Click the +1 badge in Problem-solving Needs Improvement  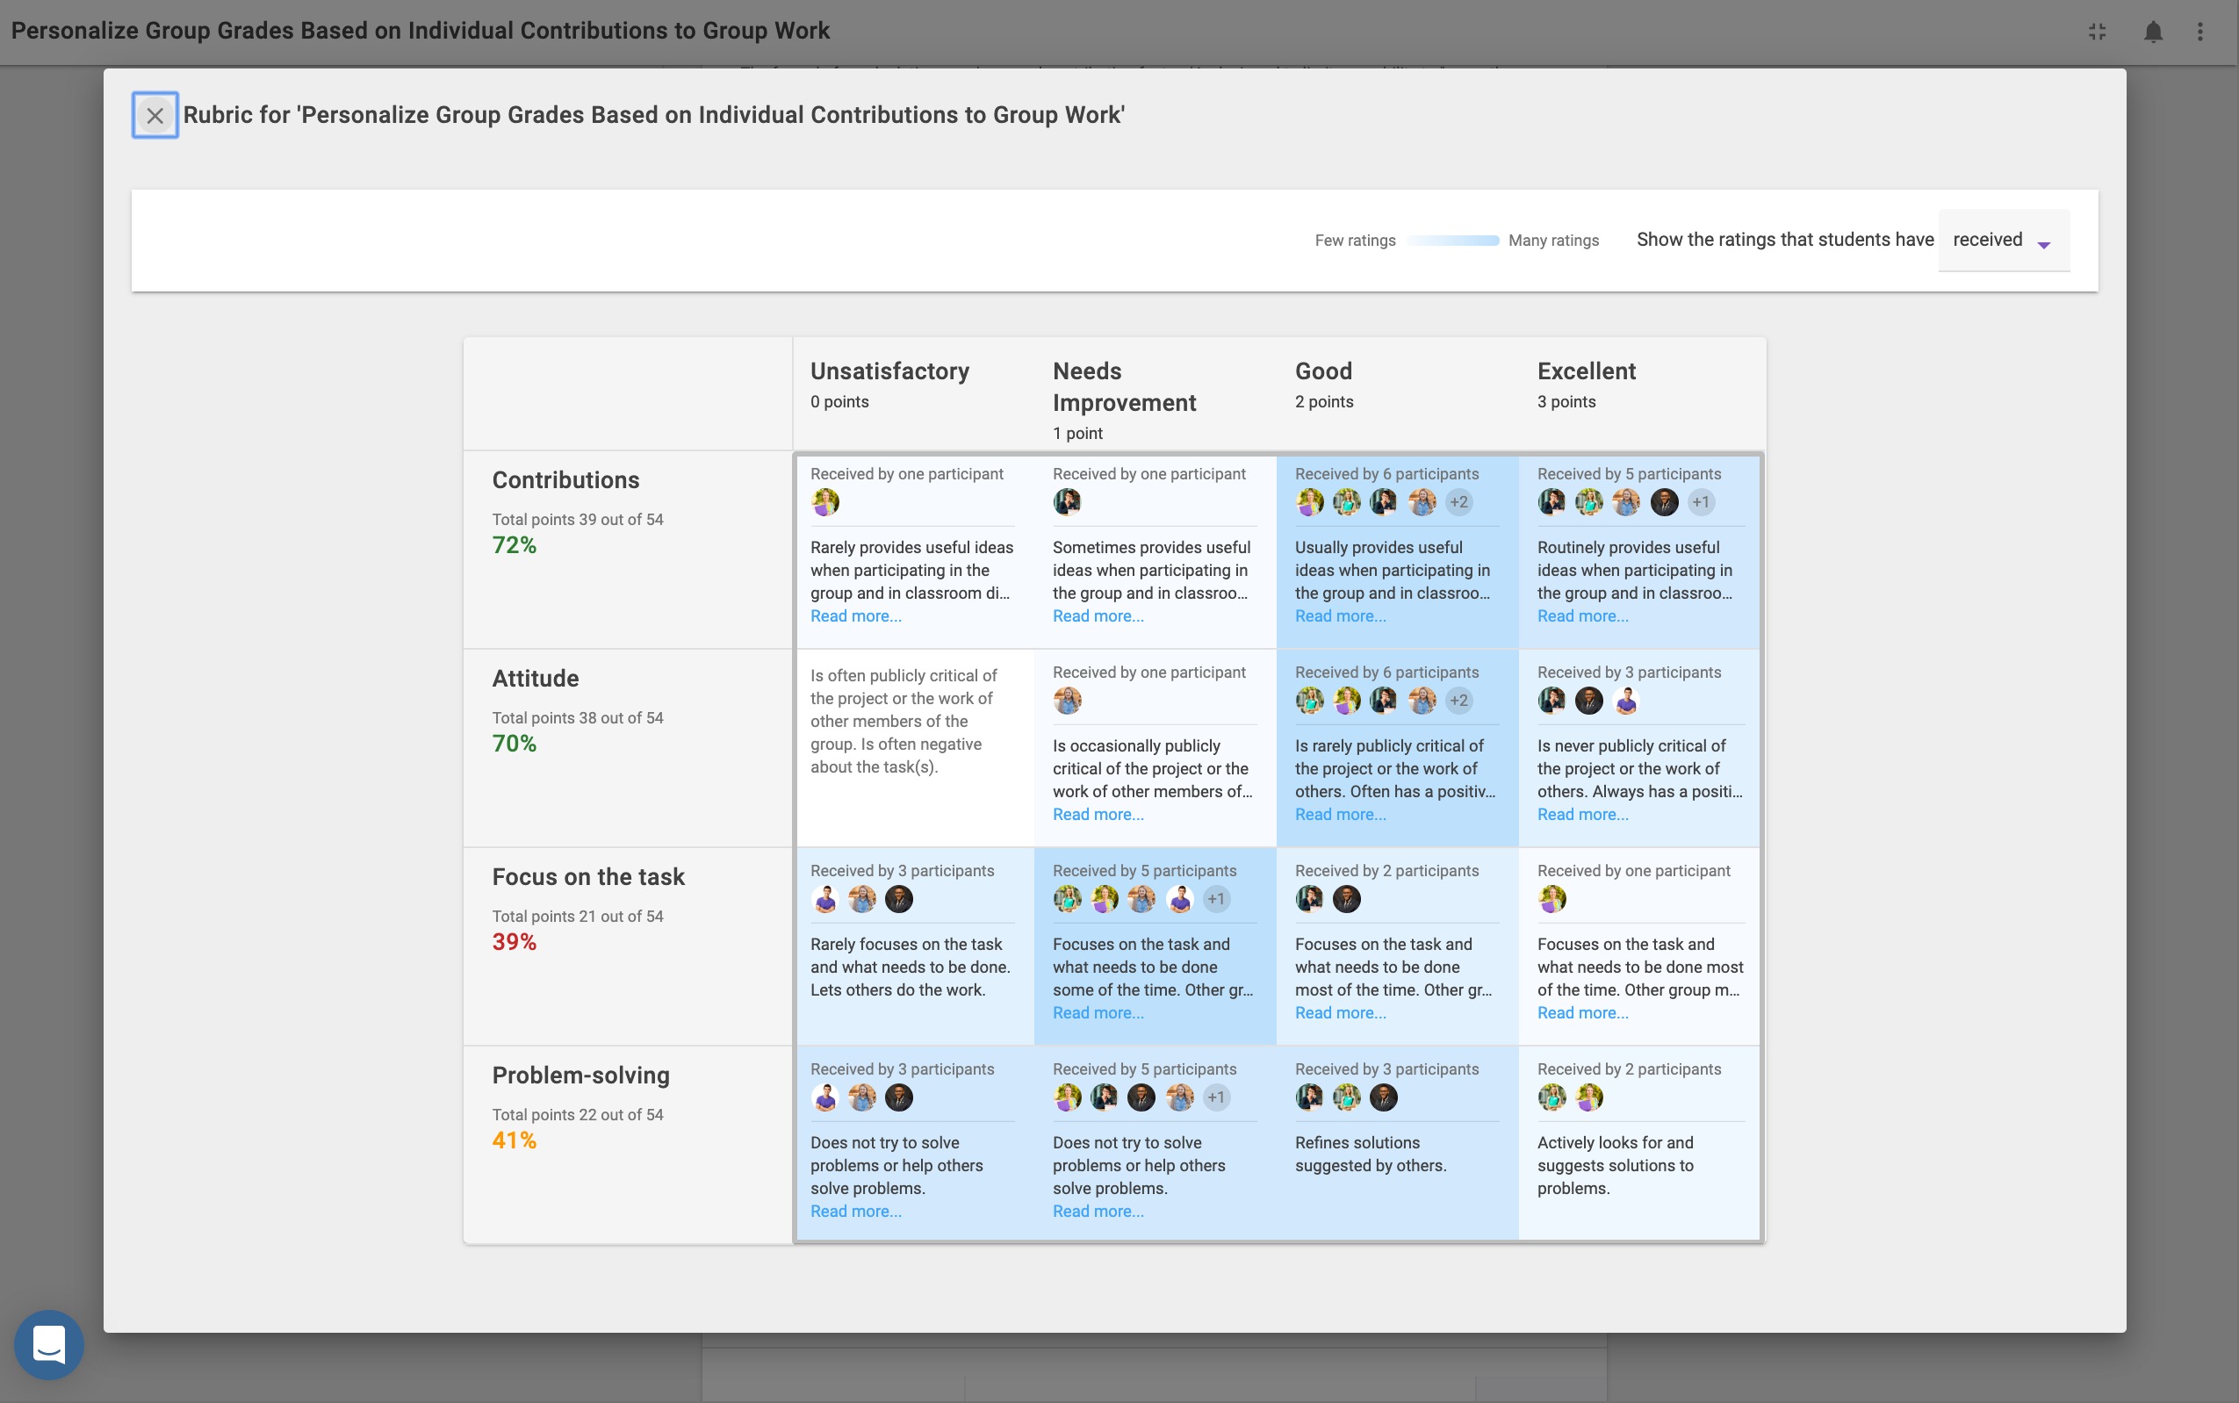(1215, 1097)
